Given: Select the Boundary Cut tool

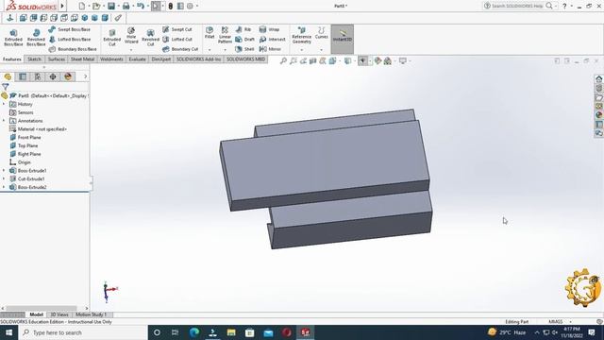Looking at the screenshot, I should [180, 49].
